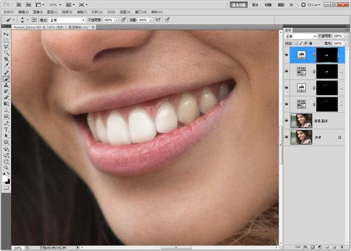351x251 pixels.
Task: Toggle lock position in Layers panel
Action: (305, 43)
